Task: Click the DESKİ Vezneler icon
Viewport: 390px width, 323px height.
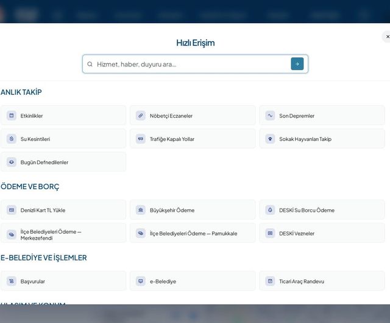Action: (270, 233)
